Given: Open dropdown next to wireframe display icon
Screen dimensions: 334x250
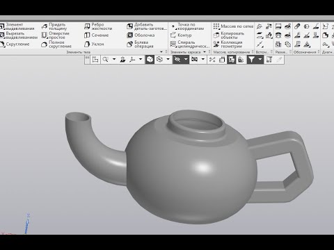Looking at the screenshot, I should point(168,60).
